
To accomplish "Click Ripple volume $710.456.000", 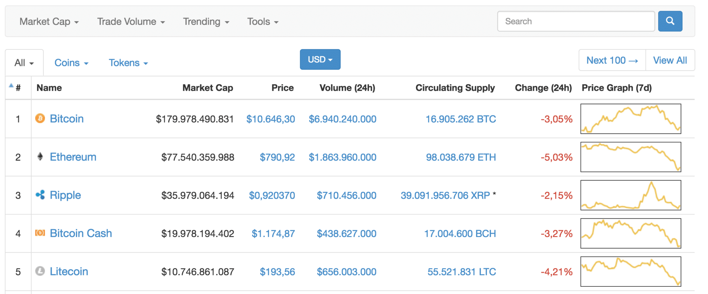I will [x=346, y=196].
